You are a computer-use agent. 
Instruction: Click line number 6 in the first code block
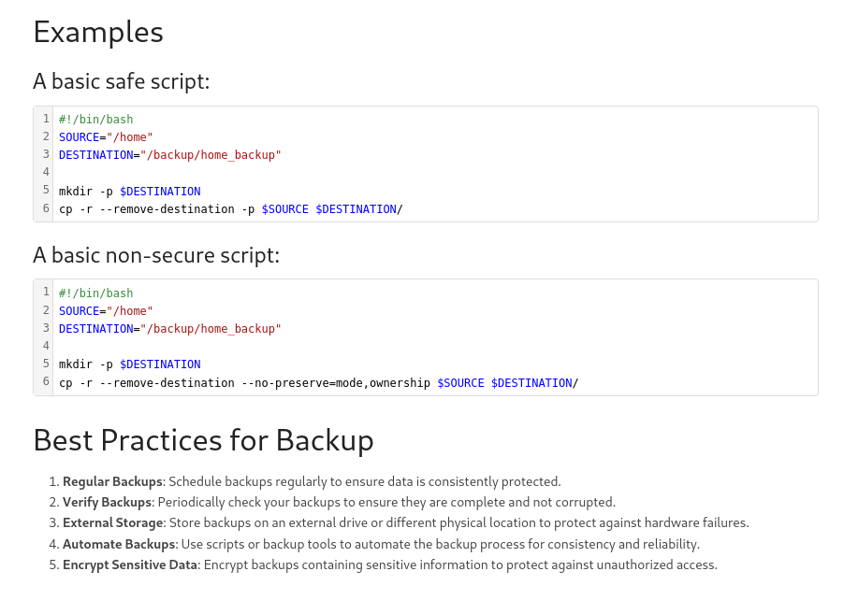[45, 208]
